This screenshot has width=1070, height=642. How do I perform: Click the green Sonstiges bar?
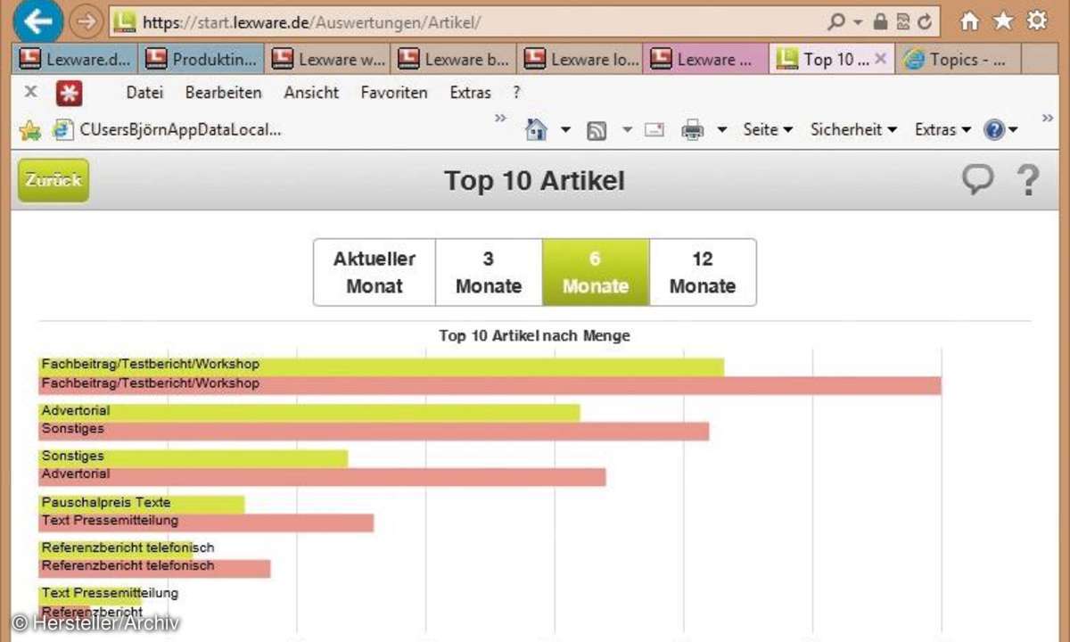point(193,457)
